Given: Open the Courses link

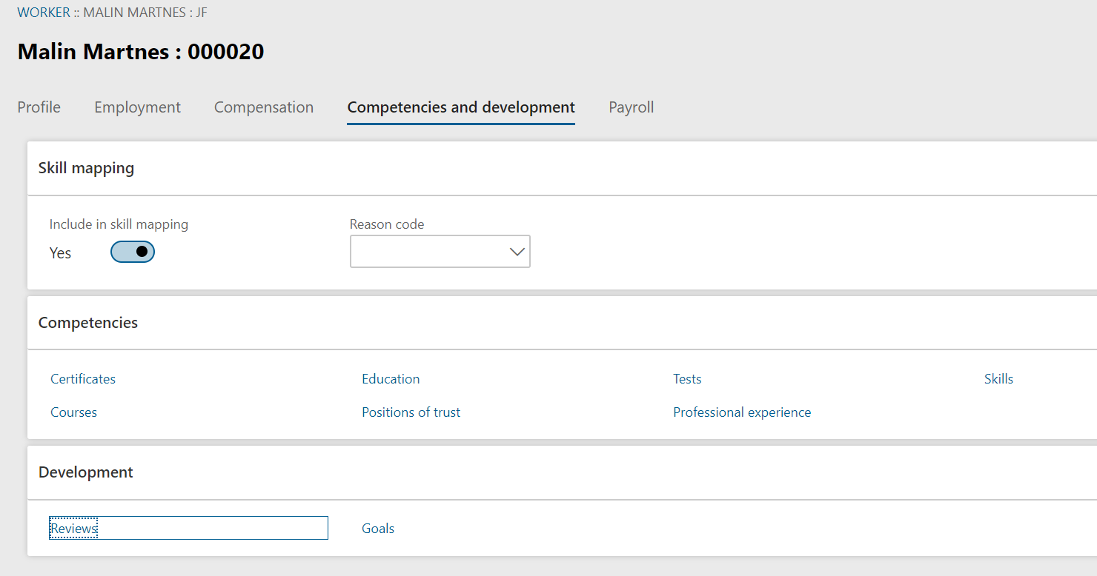Looking at the screenshot, I should point(73,412).
